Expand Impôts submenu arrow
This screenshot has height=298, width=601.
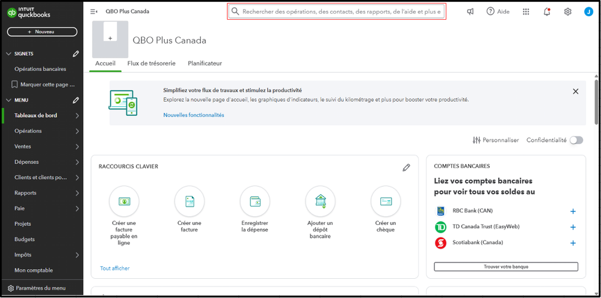pyautogui.click(x=77, y=255)
